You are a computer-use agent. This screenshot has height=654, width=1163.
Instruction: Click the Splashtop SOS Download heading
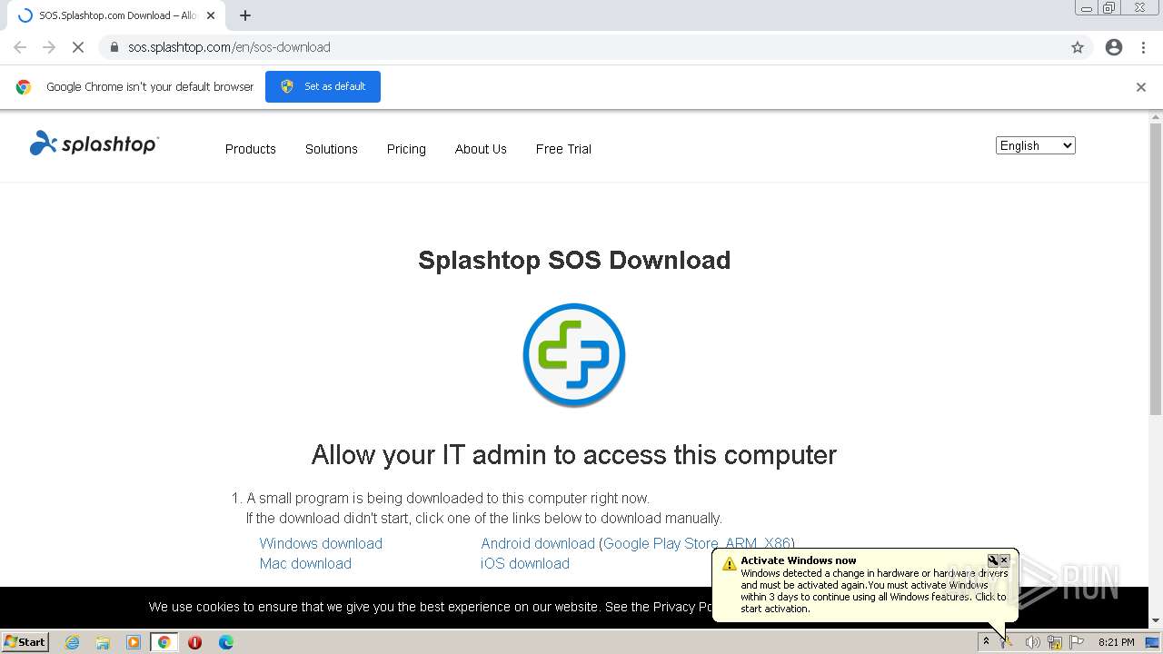pyautogui.click(x=574, y=260)
